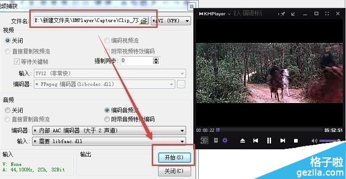The width and height of the screenshot is (346, 179).
Task: Adjust the KMPlayer volume slider
Action: (330, 141)
